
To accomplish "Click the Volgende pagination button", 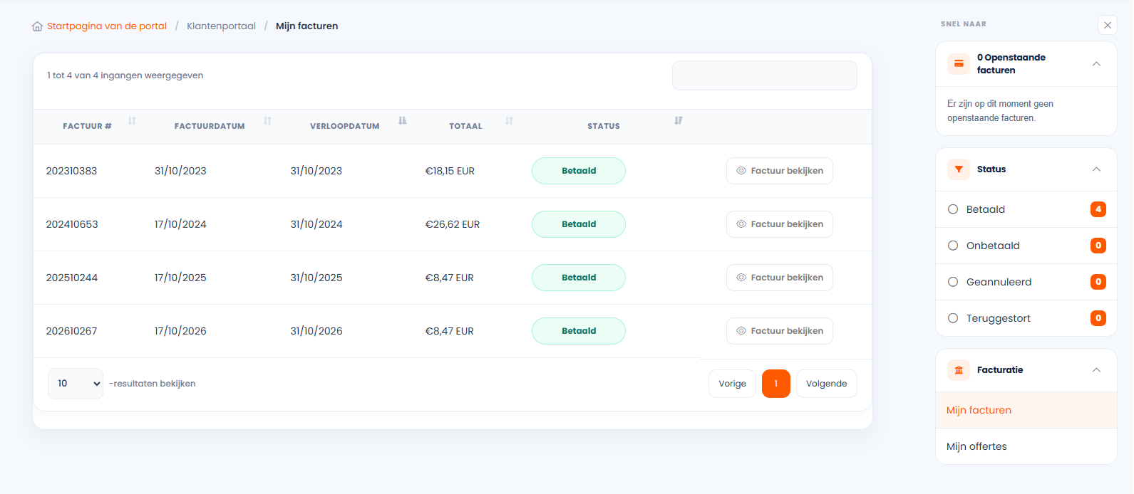I will click(827, 384).
